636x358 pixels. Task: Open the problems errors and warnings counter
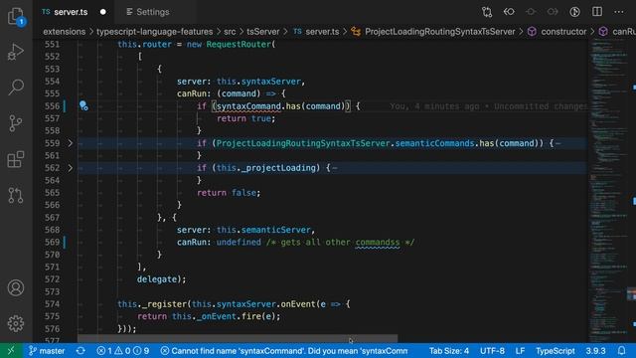click(123, 351)
